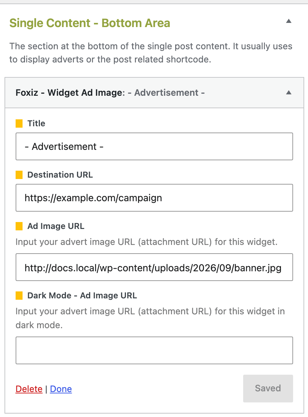Click the Ad Image URL label
Viewport: 308px width, 417px height.
point(56,226)
